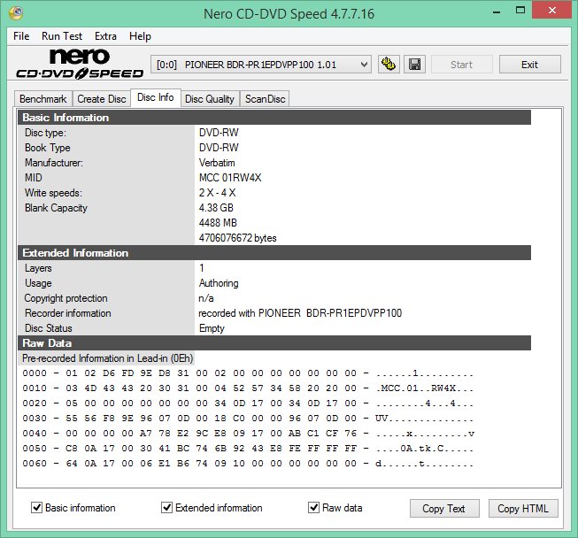Click the raw data row 0000
578x538 pixels.
tap(248, 373)
